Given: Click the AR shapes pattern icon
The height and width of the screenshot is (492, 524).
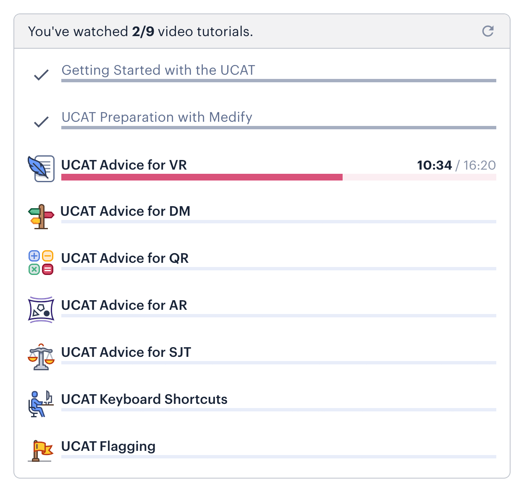Looking at the screenshot, I should point(41,310).
